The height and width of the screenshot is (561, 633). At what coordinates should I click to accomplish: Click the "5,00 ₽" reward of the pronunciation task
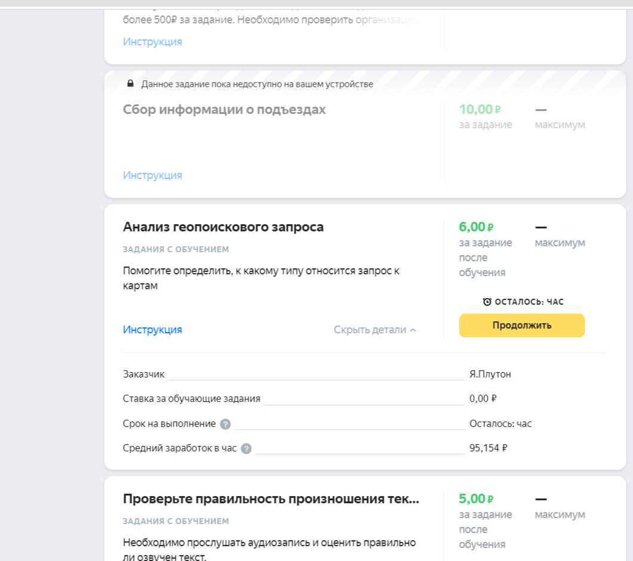coord(473,499)
